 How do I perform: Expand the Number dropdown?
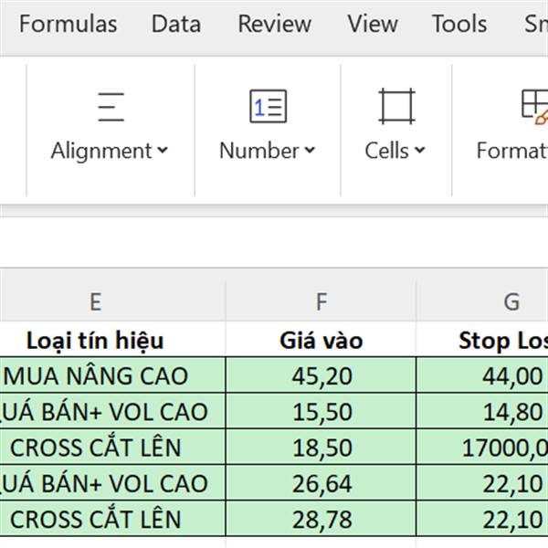(x=267, y=151)
